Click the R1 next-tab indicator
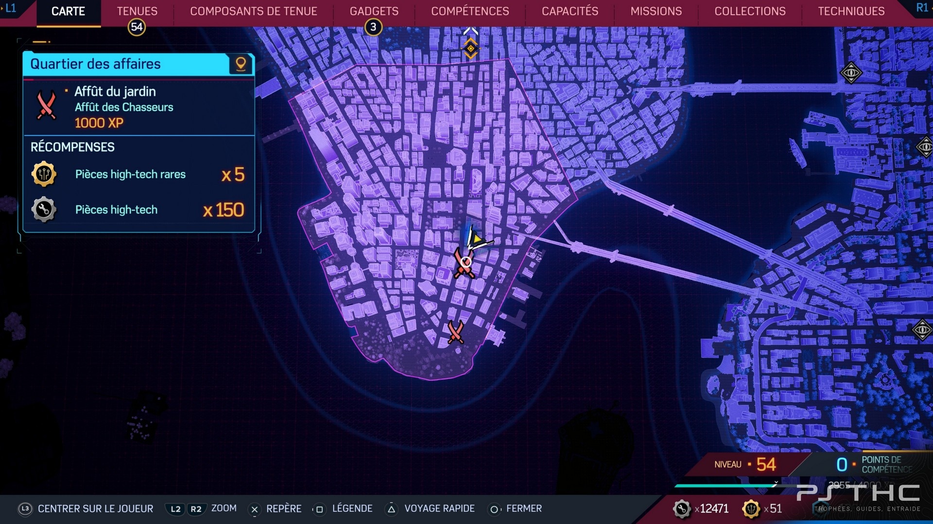This screenshot has height=524, width=933. pyautogui.click(x=922, y=8)
